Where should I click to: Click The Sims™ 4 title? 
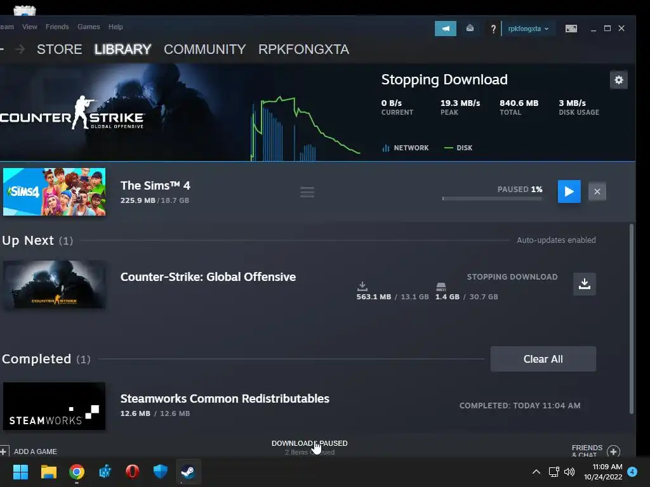click(156, 186)
